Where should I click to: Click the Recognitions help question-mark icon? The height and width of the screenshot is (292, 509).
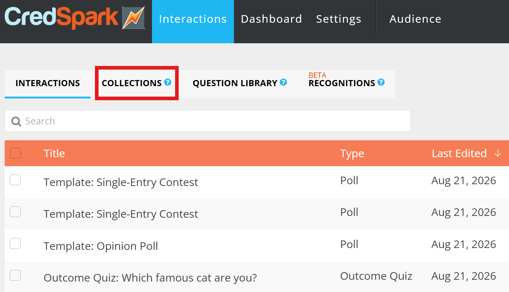point(381,82)
